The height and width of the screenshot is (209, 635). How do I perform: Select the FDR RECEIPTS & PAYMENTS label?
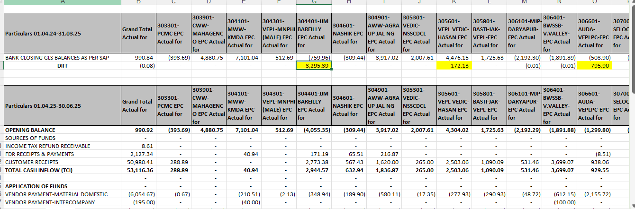tap(39, 154)
